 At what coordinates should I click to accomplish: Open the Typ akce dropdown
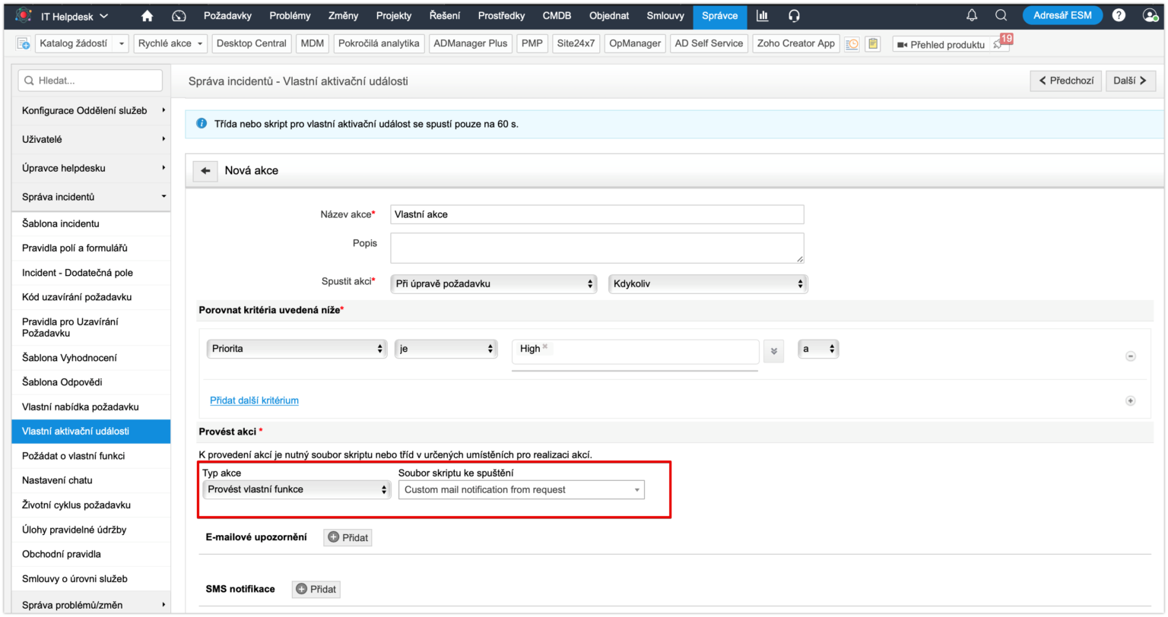[297, 489]
